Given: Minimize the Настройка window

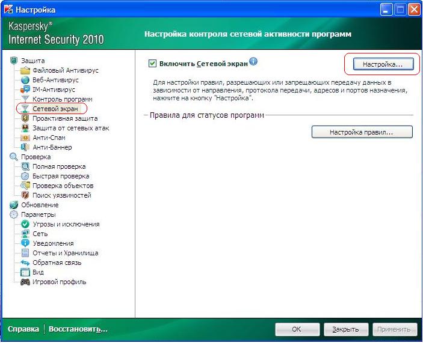Looking at the screenshot, I should click(386, 10).
